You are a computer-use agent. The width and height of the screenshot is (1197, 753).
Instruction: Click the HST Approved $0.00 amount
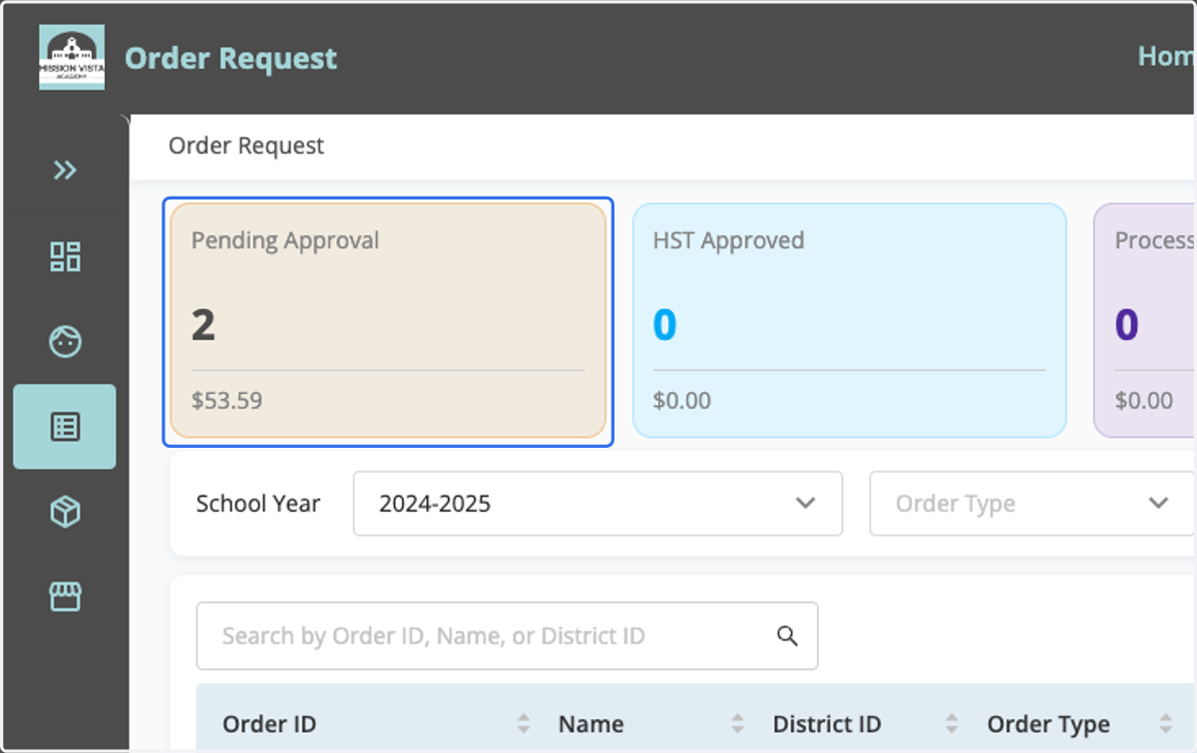[x=682, y=401]
